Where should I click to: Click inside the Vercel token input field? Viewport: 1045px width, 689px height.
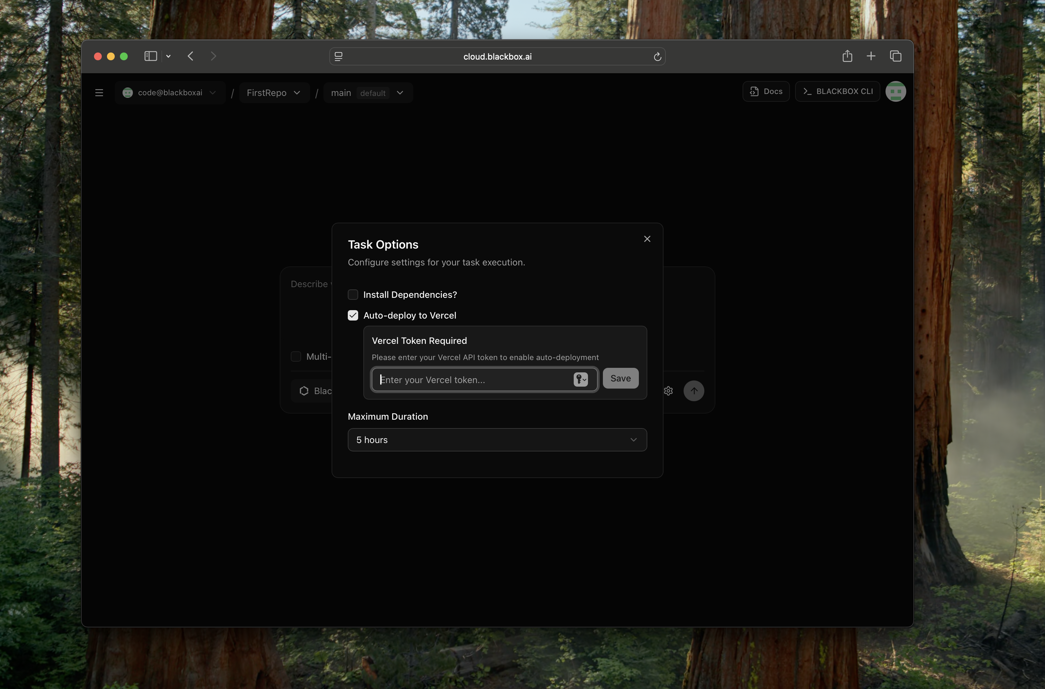tap(475, 379)
